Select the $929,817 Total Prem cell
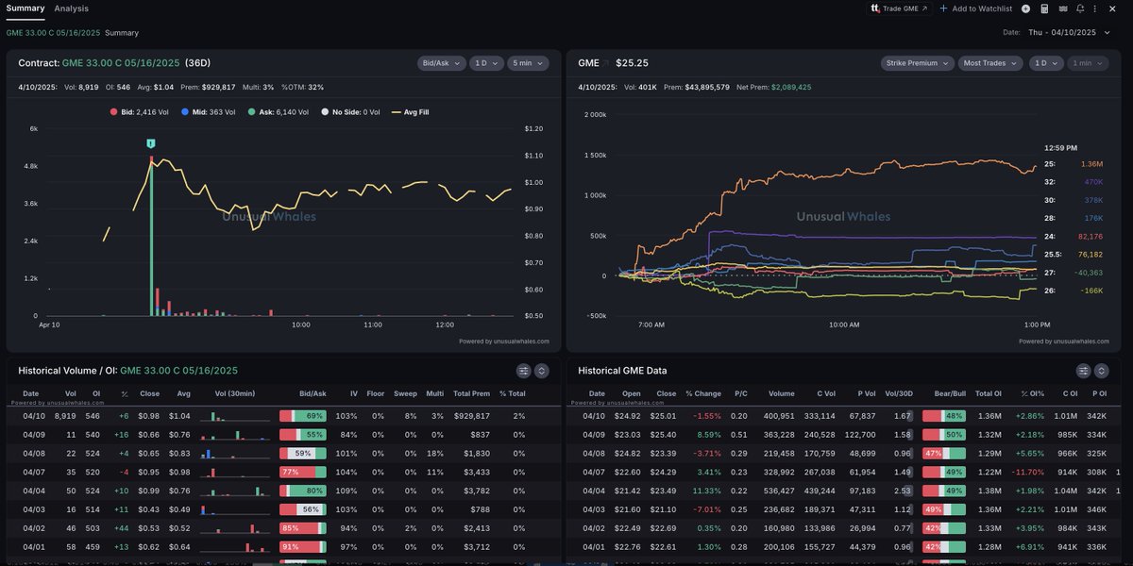The width and height of the screenshot is (1133, 566). click(x=470, y=416)
